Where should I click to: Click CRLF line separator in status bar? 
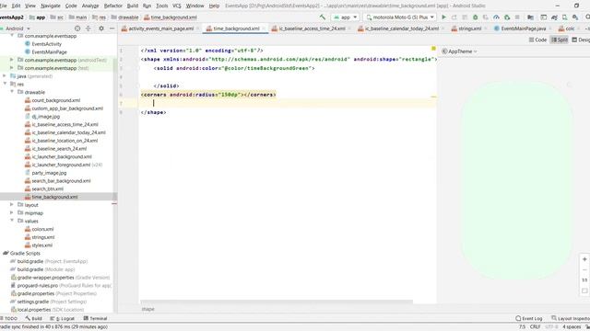[x=535, y=327]
